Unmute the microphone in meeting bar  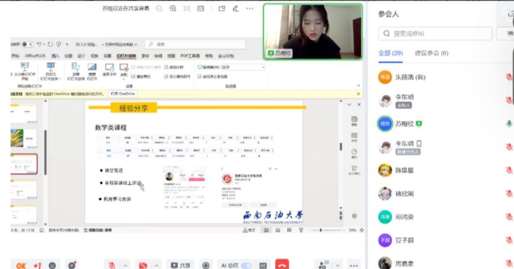(x=112, y=265)
